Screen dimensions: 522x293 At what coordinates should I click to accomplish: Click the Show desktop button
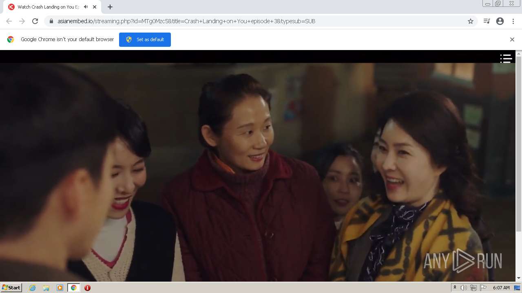pyautogui.click(x=518, y=288)
